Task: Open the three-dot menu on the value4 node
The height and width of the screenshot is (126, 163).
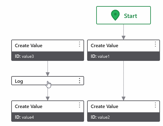Action: [x=80, y=105]
